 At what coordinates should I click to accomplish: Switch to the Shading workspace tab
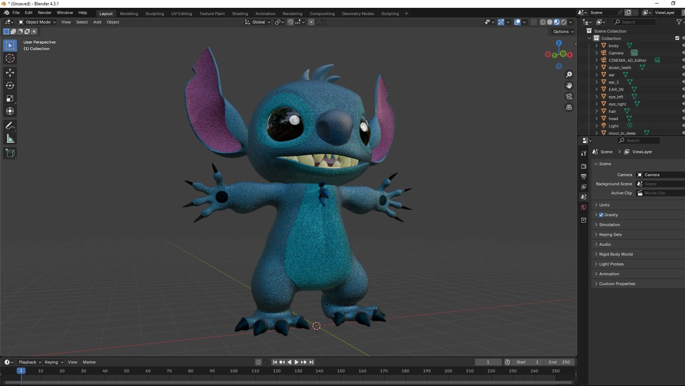pos(240,14)
